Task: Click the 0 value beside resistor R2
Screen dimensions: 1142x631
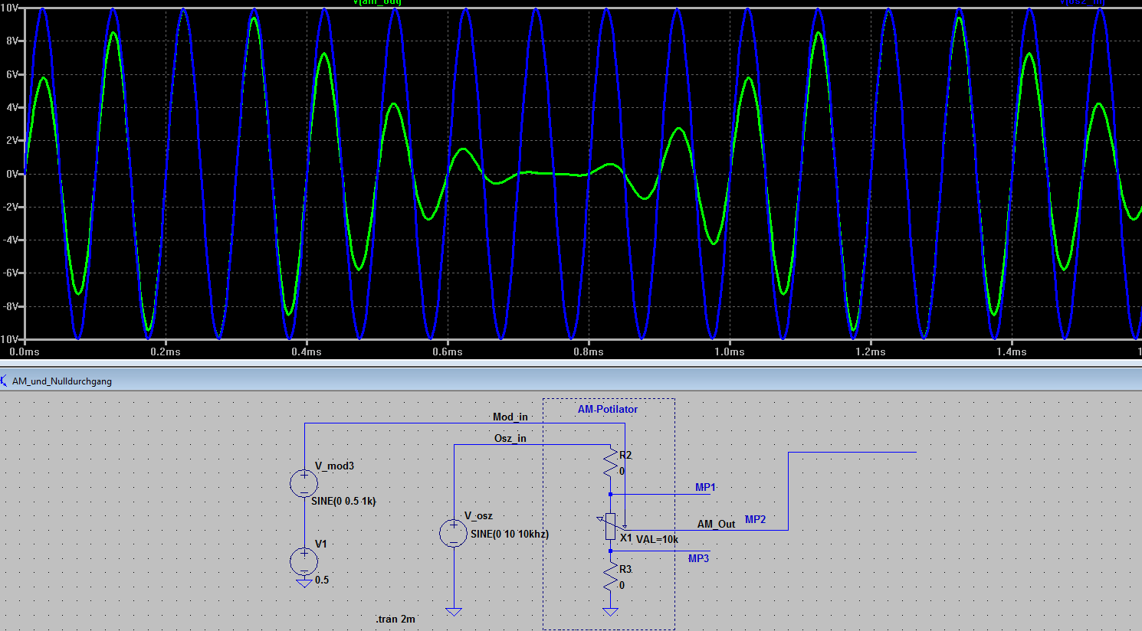Action: [x=622, y=471]
